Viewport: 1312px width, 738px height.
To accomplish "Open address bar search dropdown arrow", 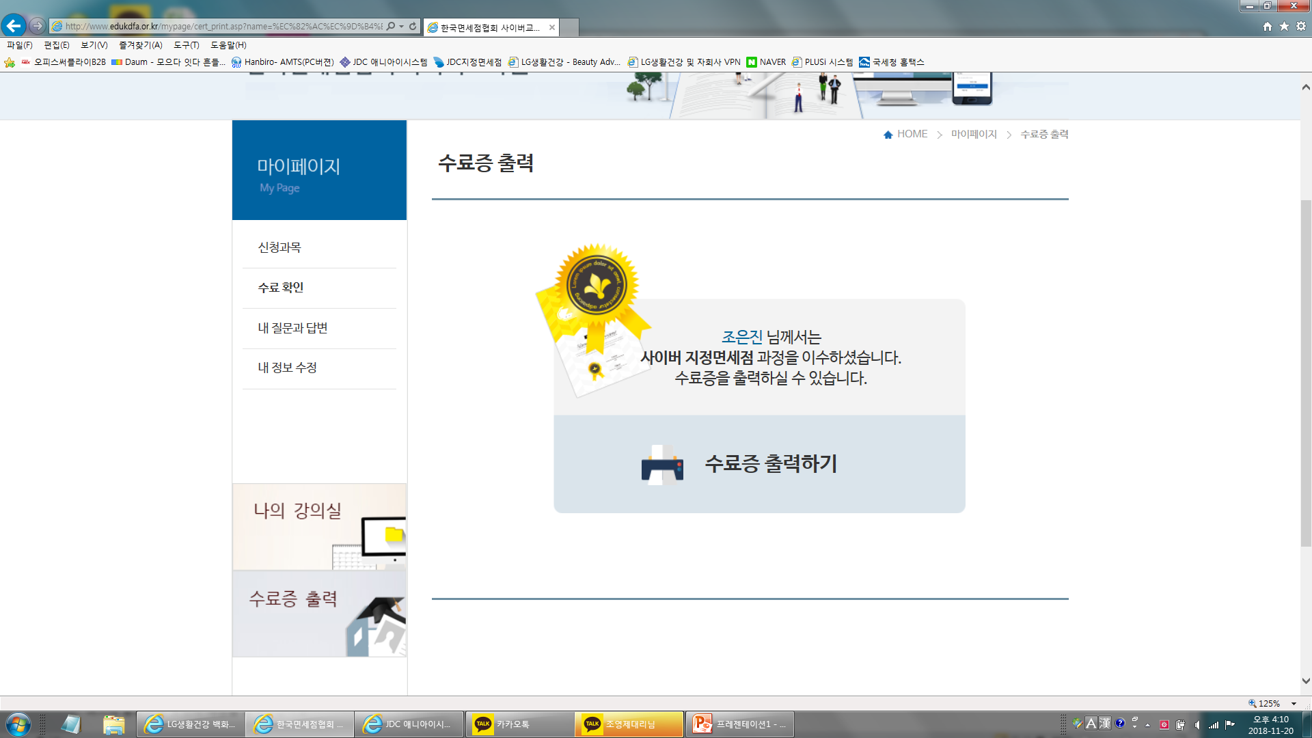I will coord(401,27).
